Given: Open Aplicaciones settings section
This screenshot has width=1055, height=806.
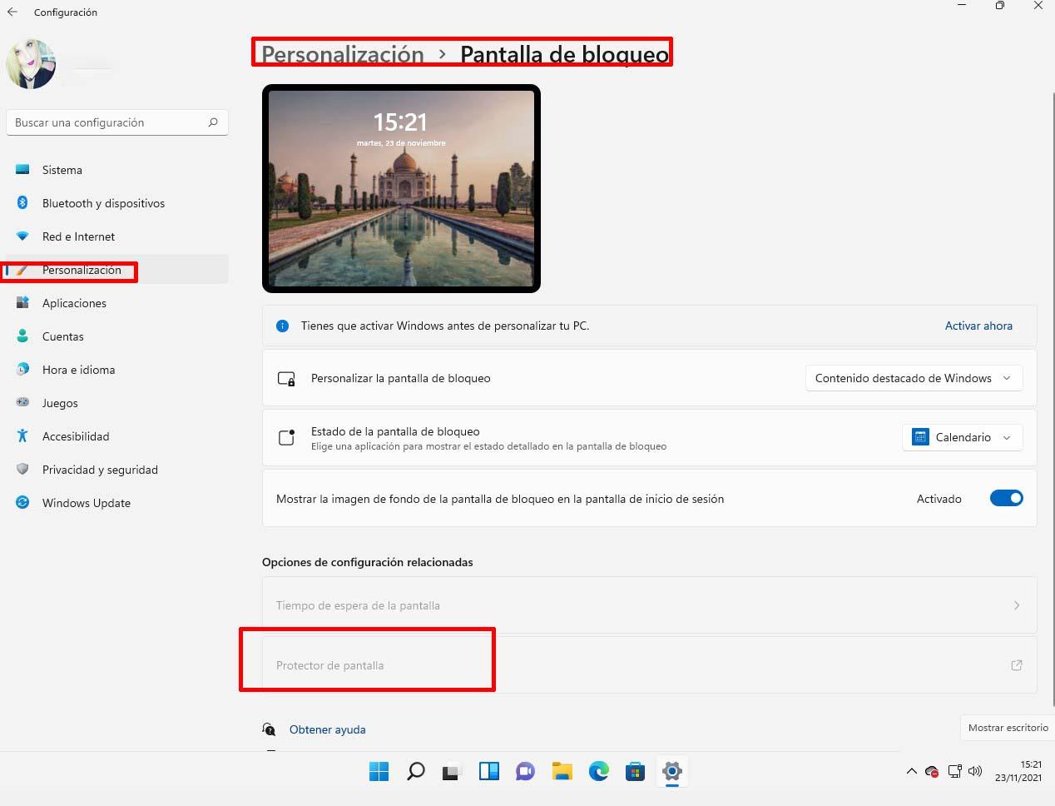Looking at the screenshot, I should click(74, 303).
